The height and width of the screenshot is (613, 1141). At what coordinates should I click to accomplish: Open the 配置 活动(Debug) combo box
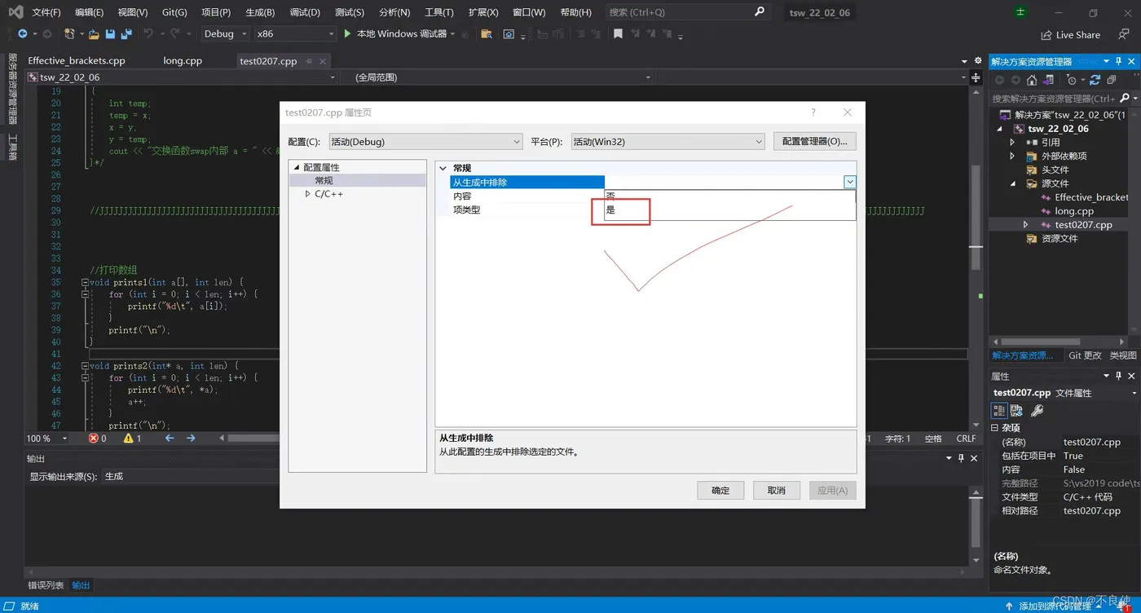point(425,141)
